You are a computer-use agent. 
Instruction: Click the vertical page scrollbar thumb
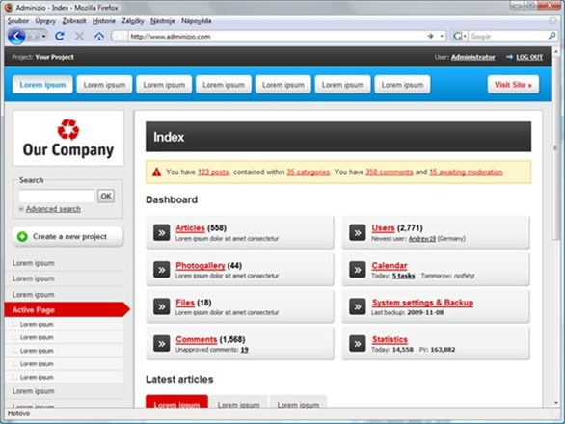[555, 147]
